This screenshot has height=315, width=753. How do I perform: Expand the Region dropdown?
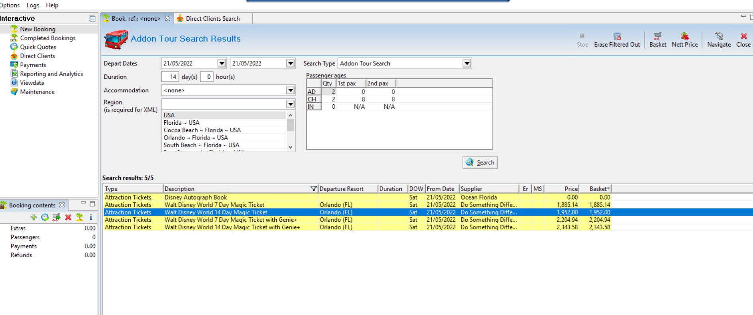(291, 104)
